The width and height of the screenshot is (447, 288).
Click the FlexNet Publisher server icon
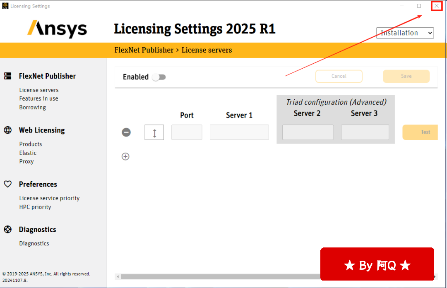pyautogui.click(x=8, y=76)
